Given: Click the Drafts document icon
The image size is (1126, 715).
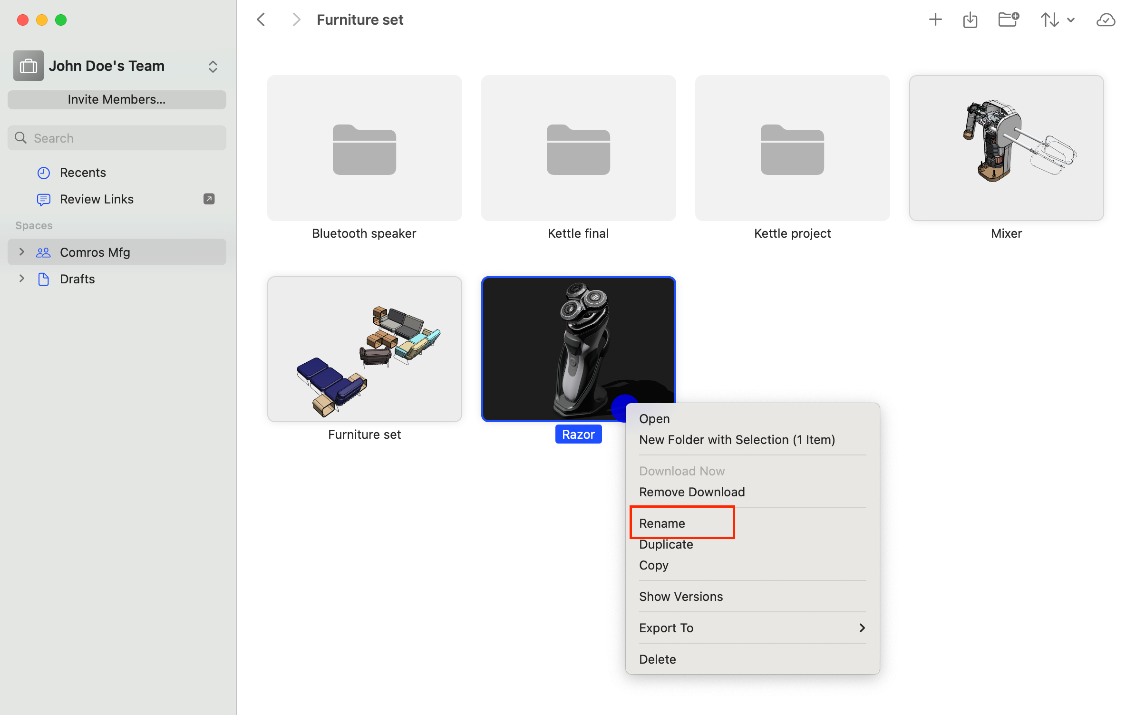Looking at the screenshot, I should [43, 279].
